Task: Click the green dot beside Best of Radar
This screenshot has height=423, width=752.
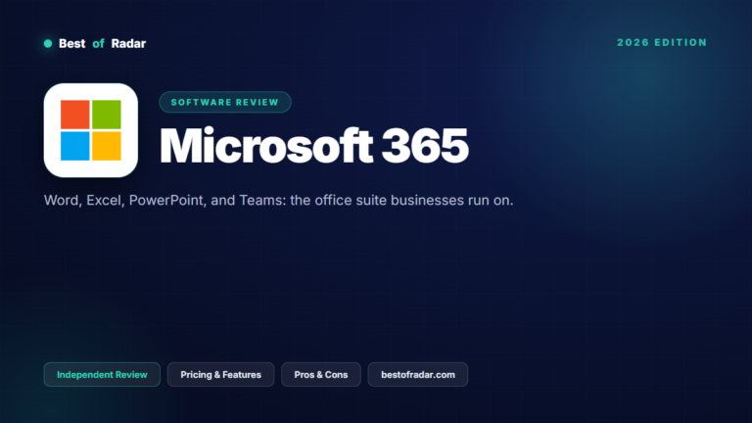Action: [48, 44]
